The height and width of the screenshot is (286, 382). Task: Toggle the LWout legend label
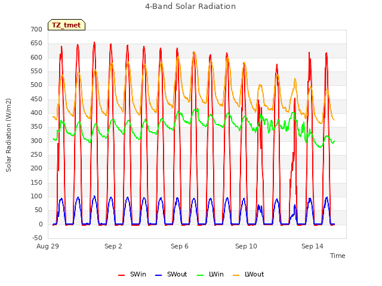click(254, 274)
